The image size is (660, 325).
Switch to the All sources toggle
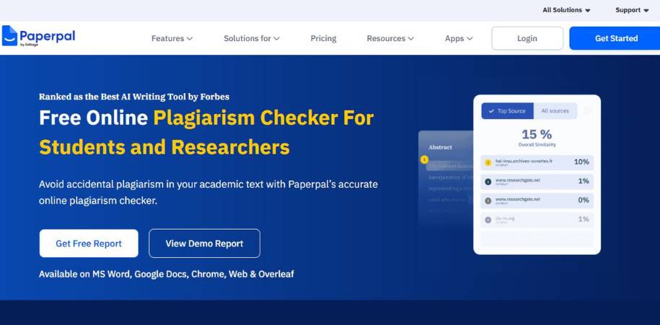pos(555,111)
